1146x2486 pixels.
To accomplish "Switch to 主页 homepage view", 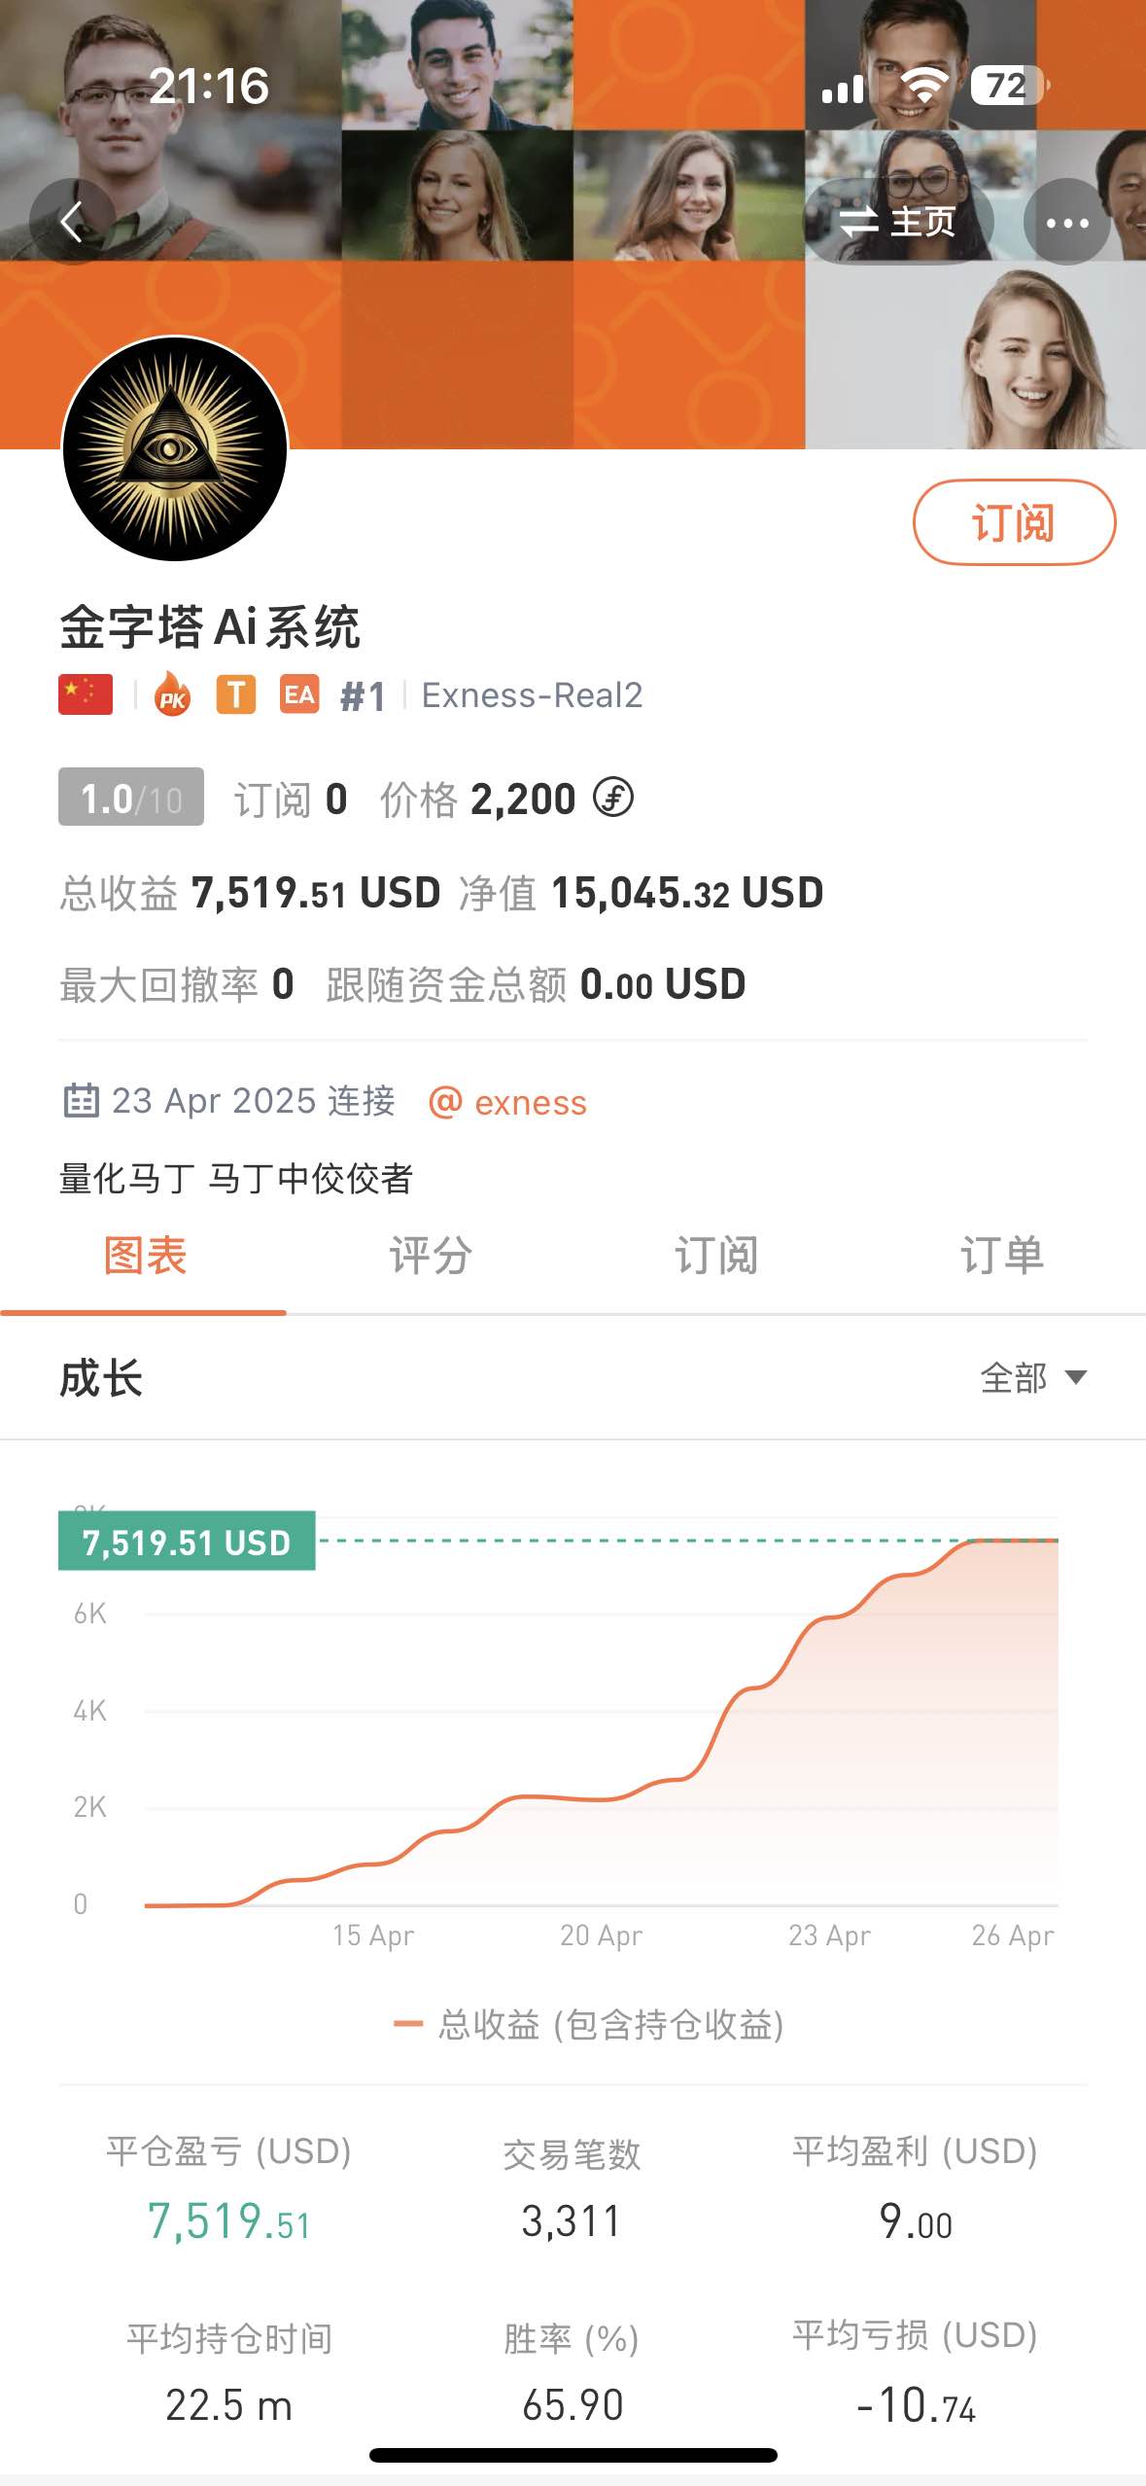I will [898, 223].
